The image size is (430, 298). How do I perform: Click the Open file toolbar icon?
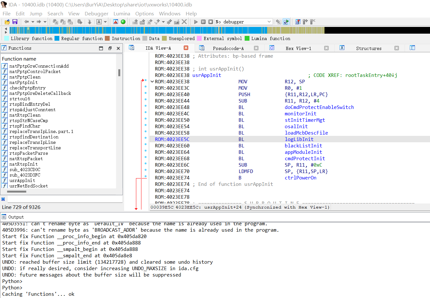point(7,22)
